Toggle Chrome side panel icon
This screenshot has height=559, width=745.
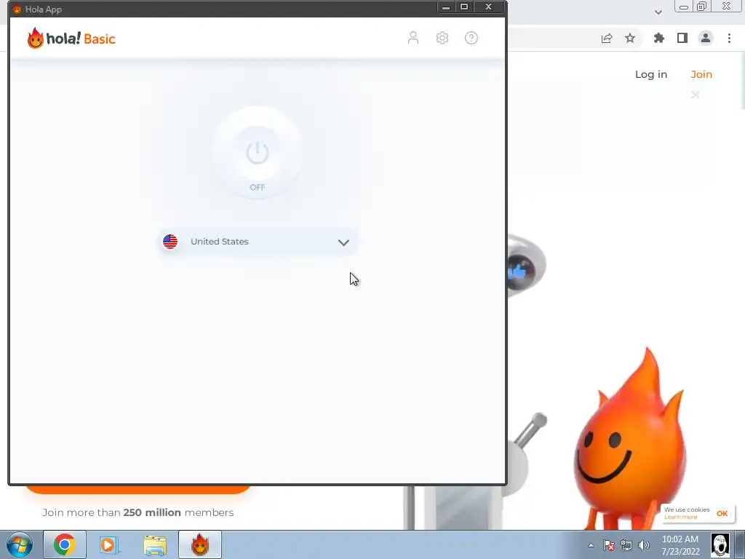pos(682,38)
